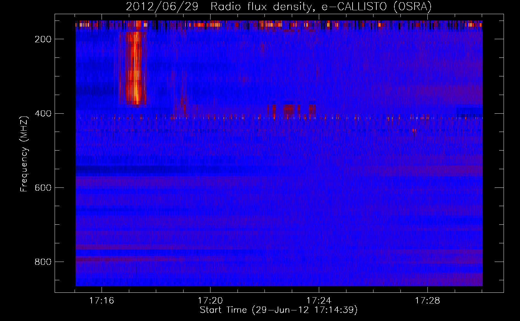
Task: Click the '400' frequency tick label
Action: point(43,114)
